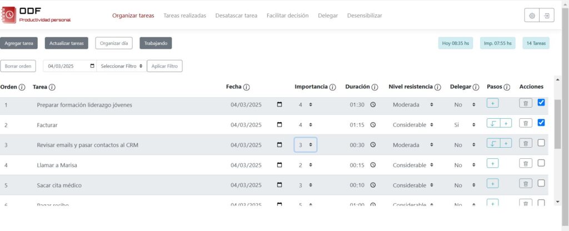Check the Sacar cita médico checkbox

pyautogui.click(x=541, y=183)
